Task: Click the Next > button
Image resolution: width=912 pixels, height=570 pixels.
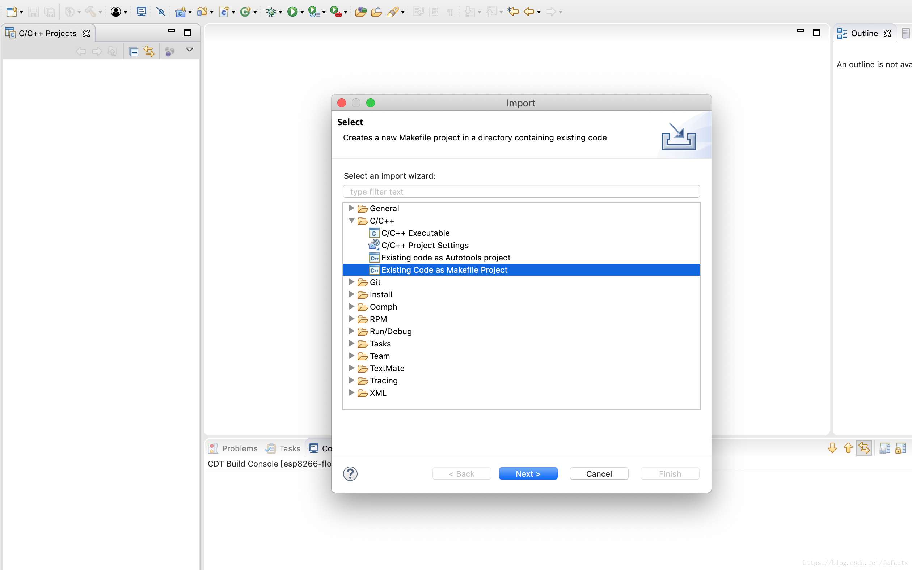Action: point(528,473)
